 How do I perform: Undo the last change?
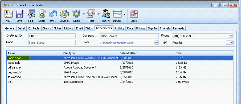(53, 14)
